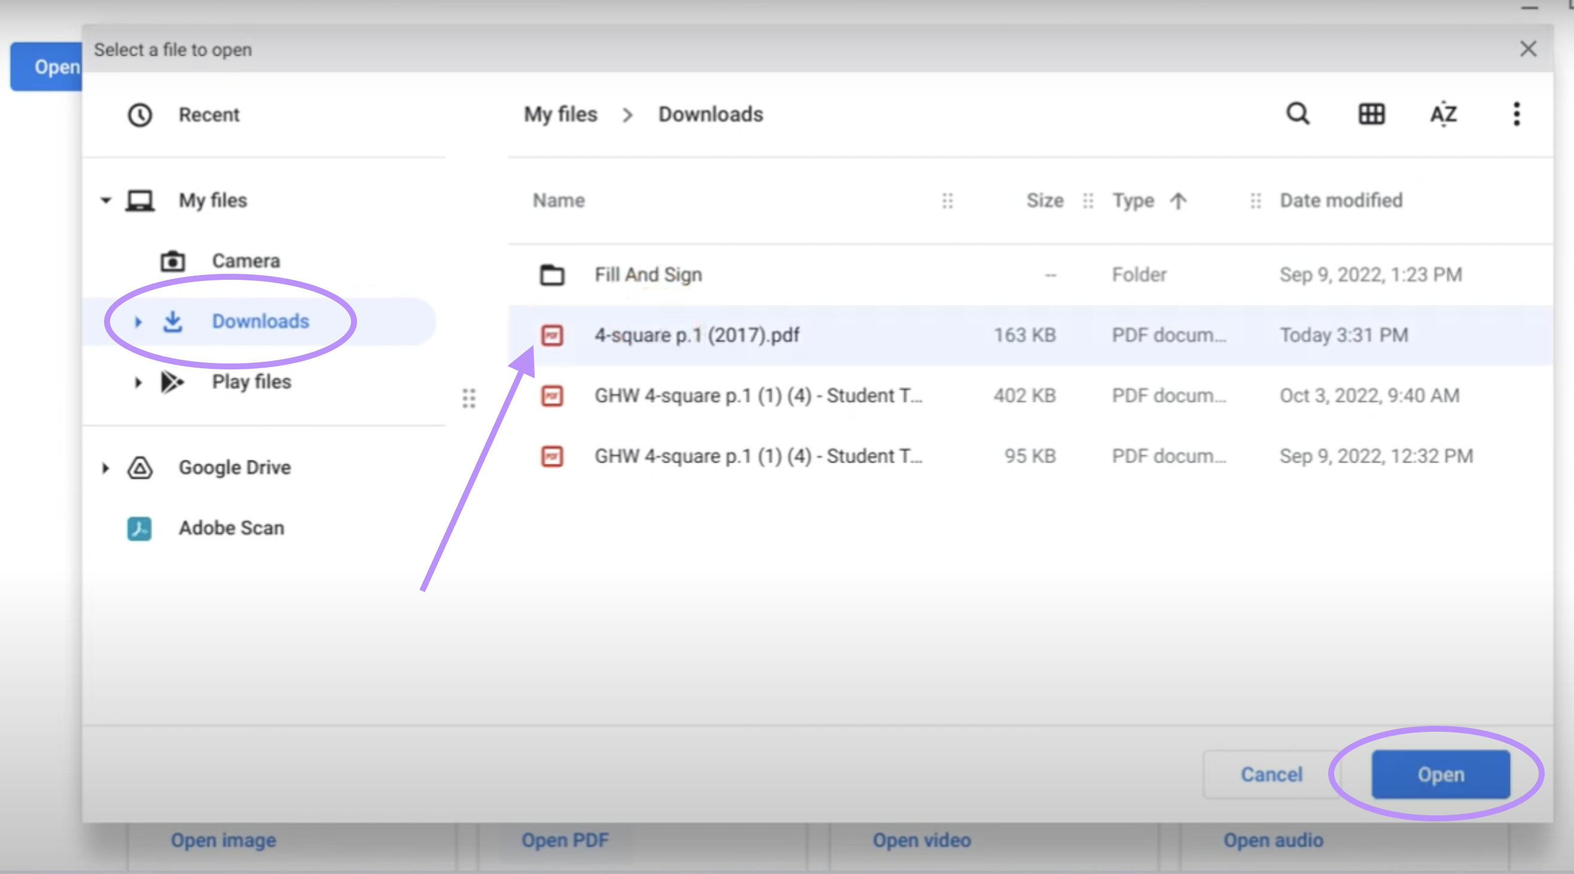Sort by the Type column header
Screen dimensions: 1574x874
coord(1133,200)
